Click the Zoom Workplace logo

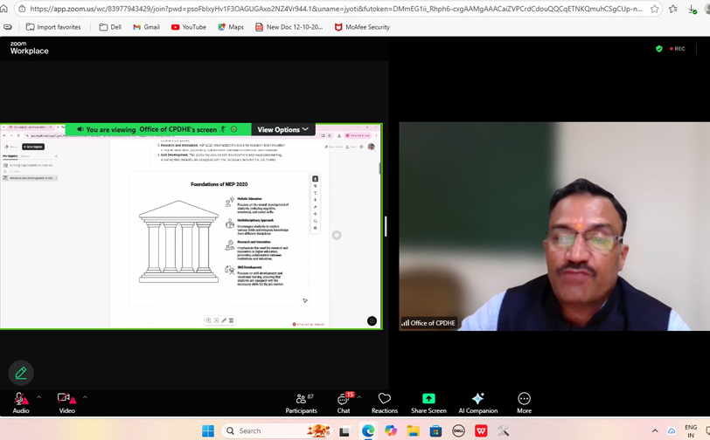29,48
